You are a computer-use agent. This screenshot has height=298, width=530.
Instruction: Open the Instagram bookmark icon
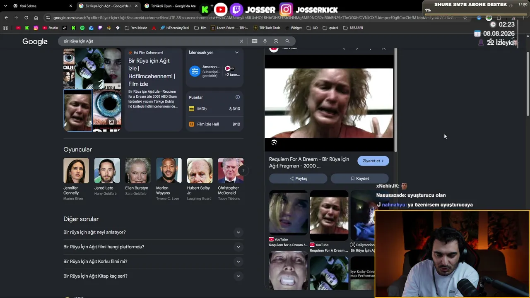[36, 28]
